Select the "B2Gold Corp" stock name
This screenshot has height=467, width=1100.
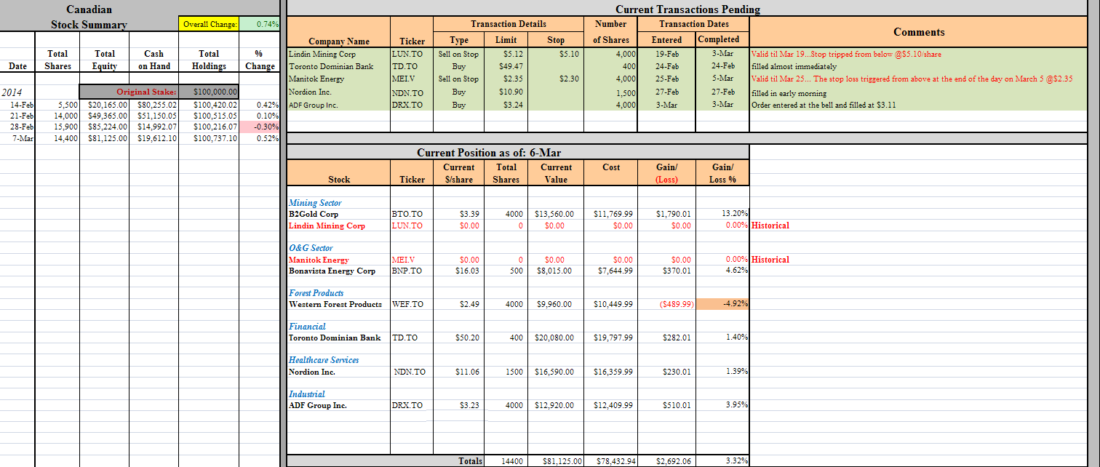tap(314, 214)
